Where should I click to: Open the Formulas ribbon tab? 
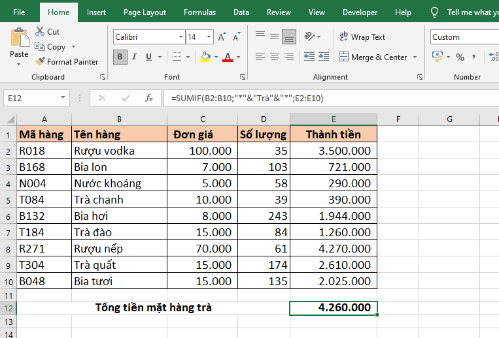tap(199, 12)
